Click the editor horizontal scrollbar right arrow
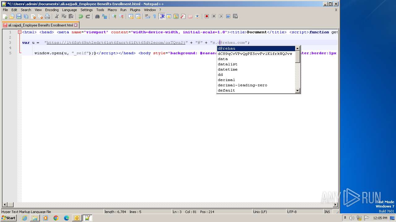 (x=335, y=204)
